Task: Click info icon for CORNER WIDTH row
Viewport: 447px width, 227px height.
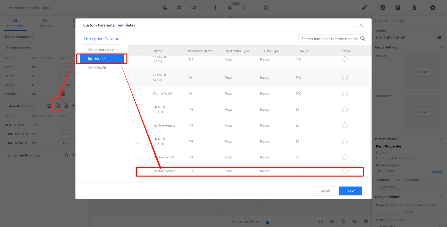Action: pos(345,78)
